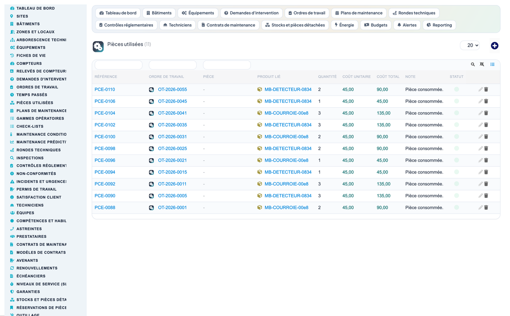Open the page size dropdown showing 20

[x=470, y=45]
